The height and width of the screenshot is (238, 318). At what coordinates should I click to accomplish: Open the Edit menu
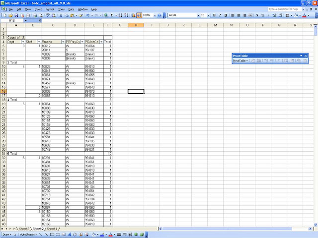coord(19,9)
